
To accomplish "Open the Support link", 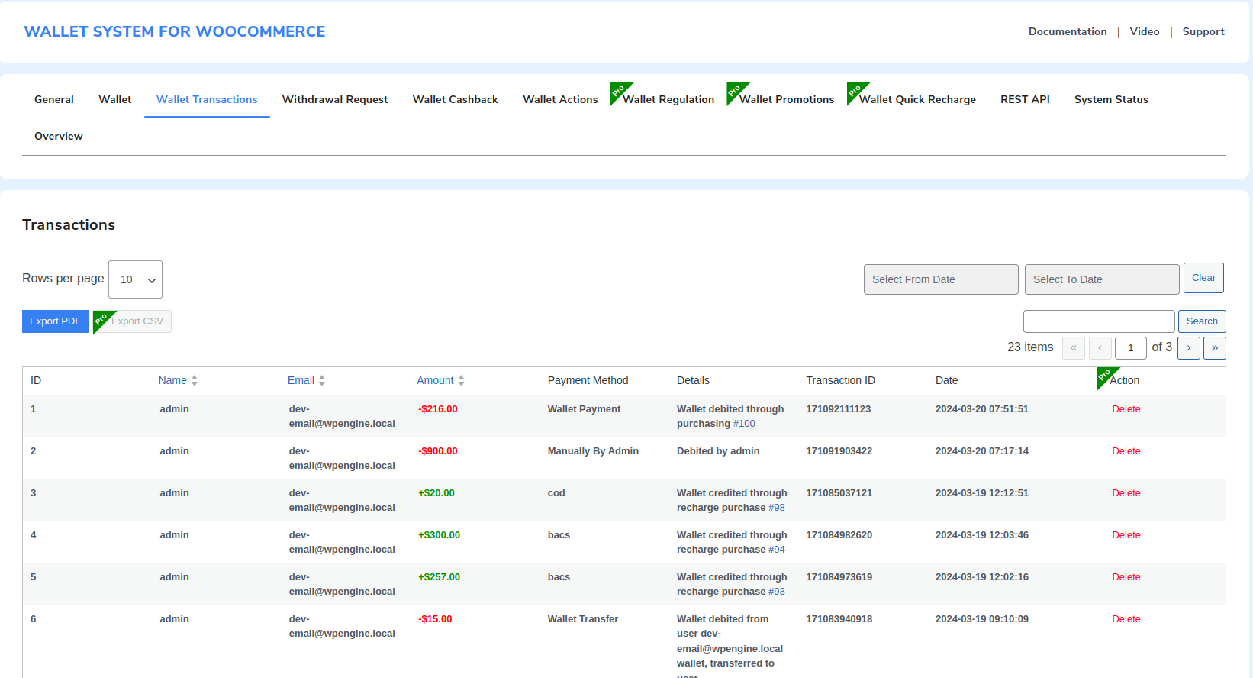I will 1203,31.
